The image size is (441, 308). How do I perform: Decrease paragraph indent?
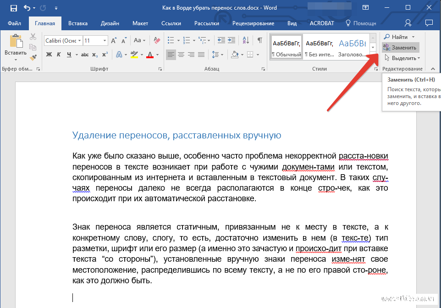click(x=221, y=40)
